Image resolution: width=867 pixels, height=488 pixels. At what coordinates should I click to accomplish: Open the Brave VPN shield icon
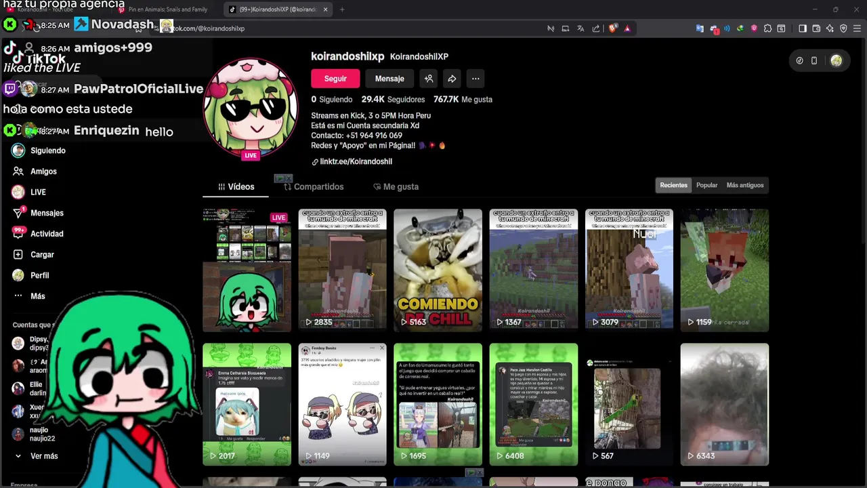coord(843,28)
